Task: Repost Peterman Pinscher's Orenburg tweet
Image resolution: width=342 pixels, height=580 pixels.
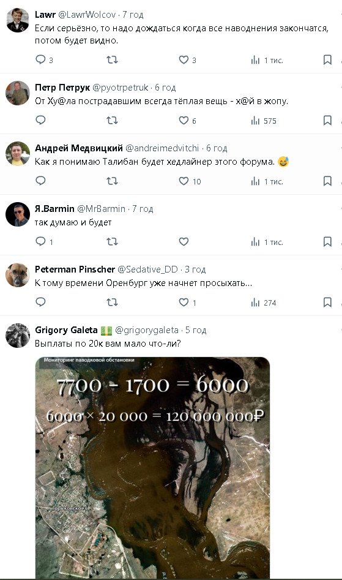Action: (x=112, y=302)
